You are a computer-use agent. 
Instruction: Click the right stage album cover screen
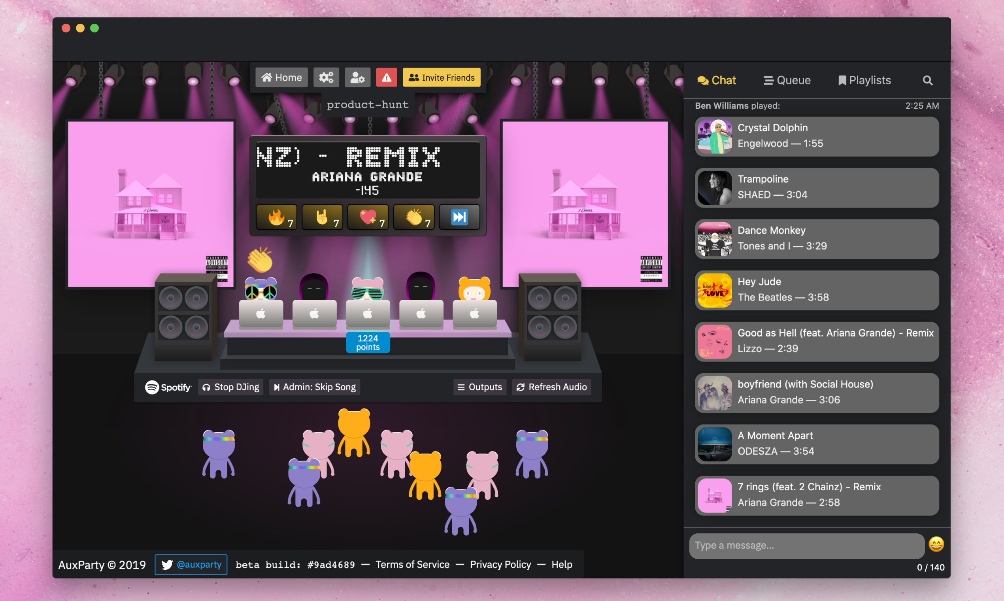585,204
